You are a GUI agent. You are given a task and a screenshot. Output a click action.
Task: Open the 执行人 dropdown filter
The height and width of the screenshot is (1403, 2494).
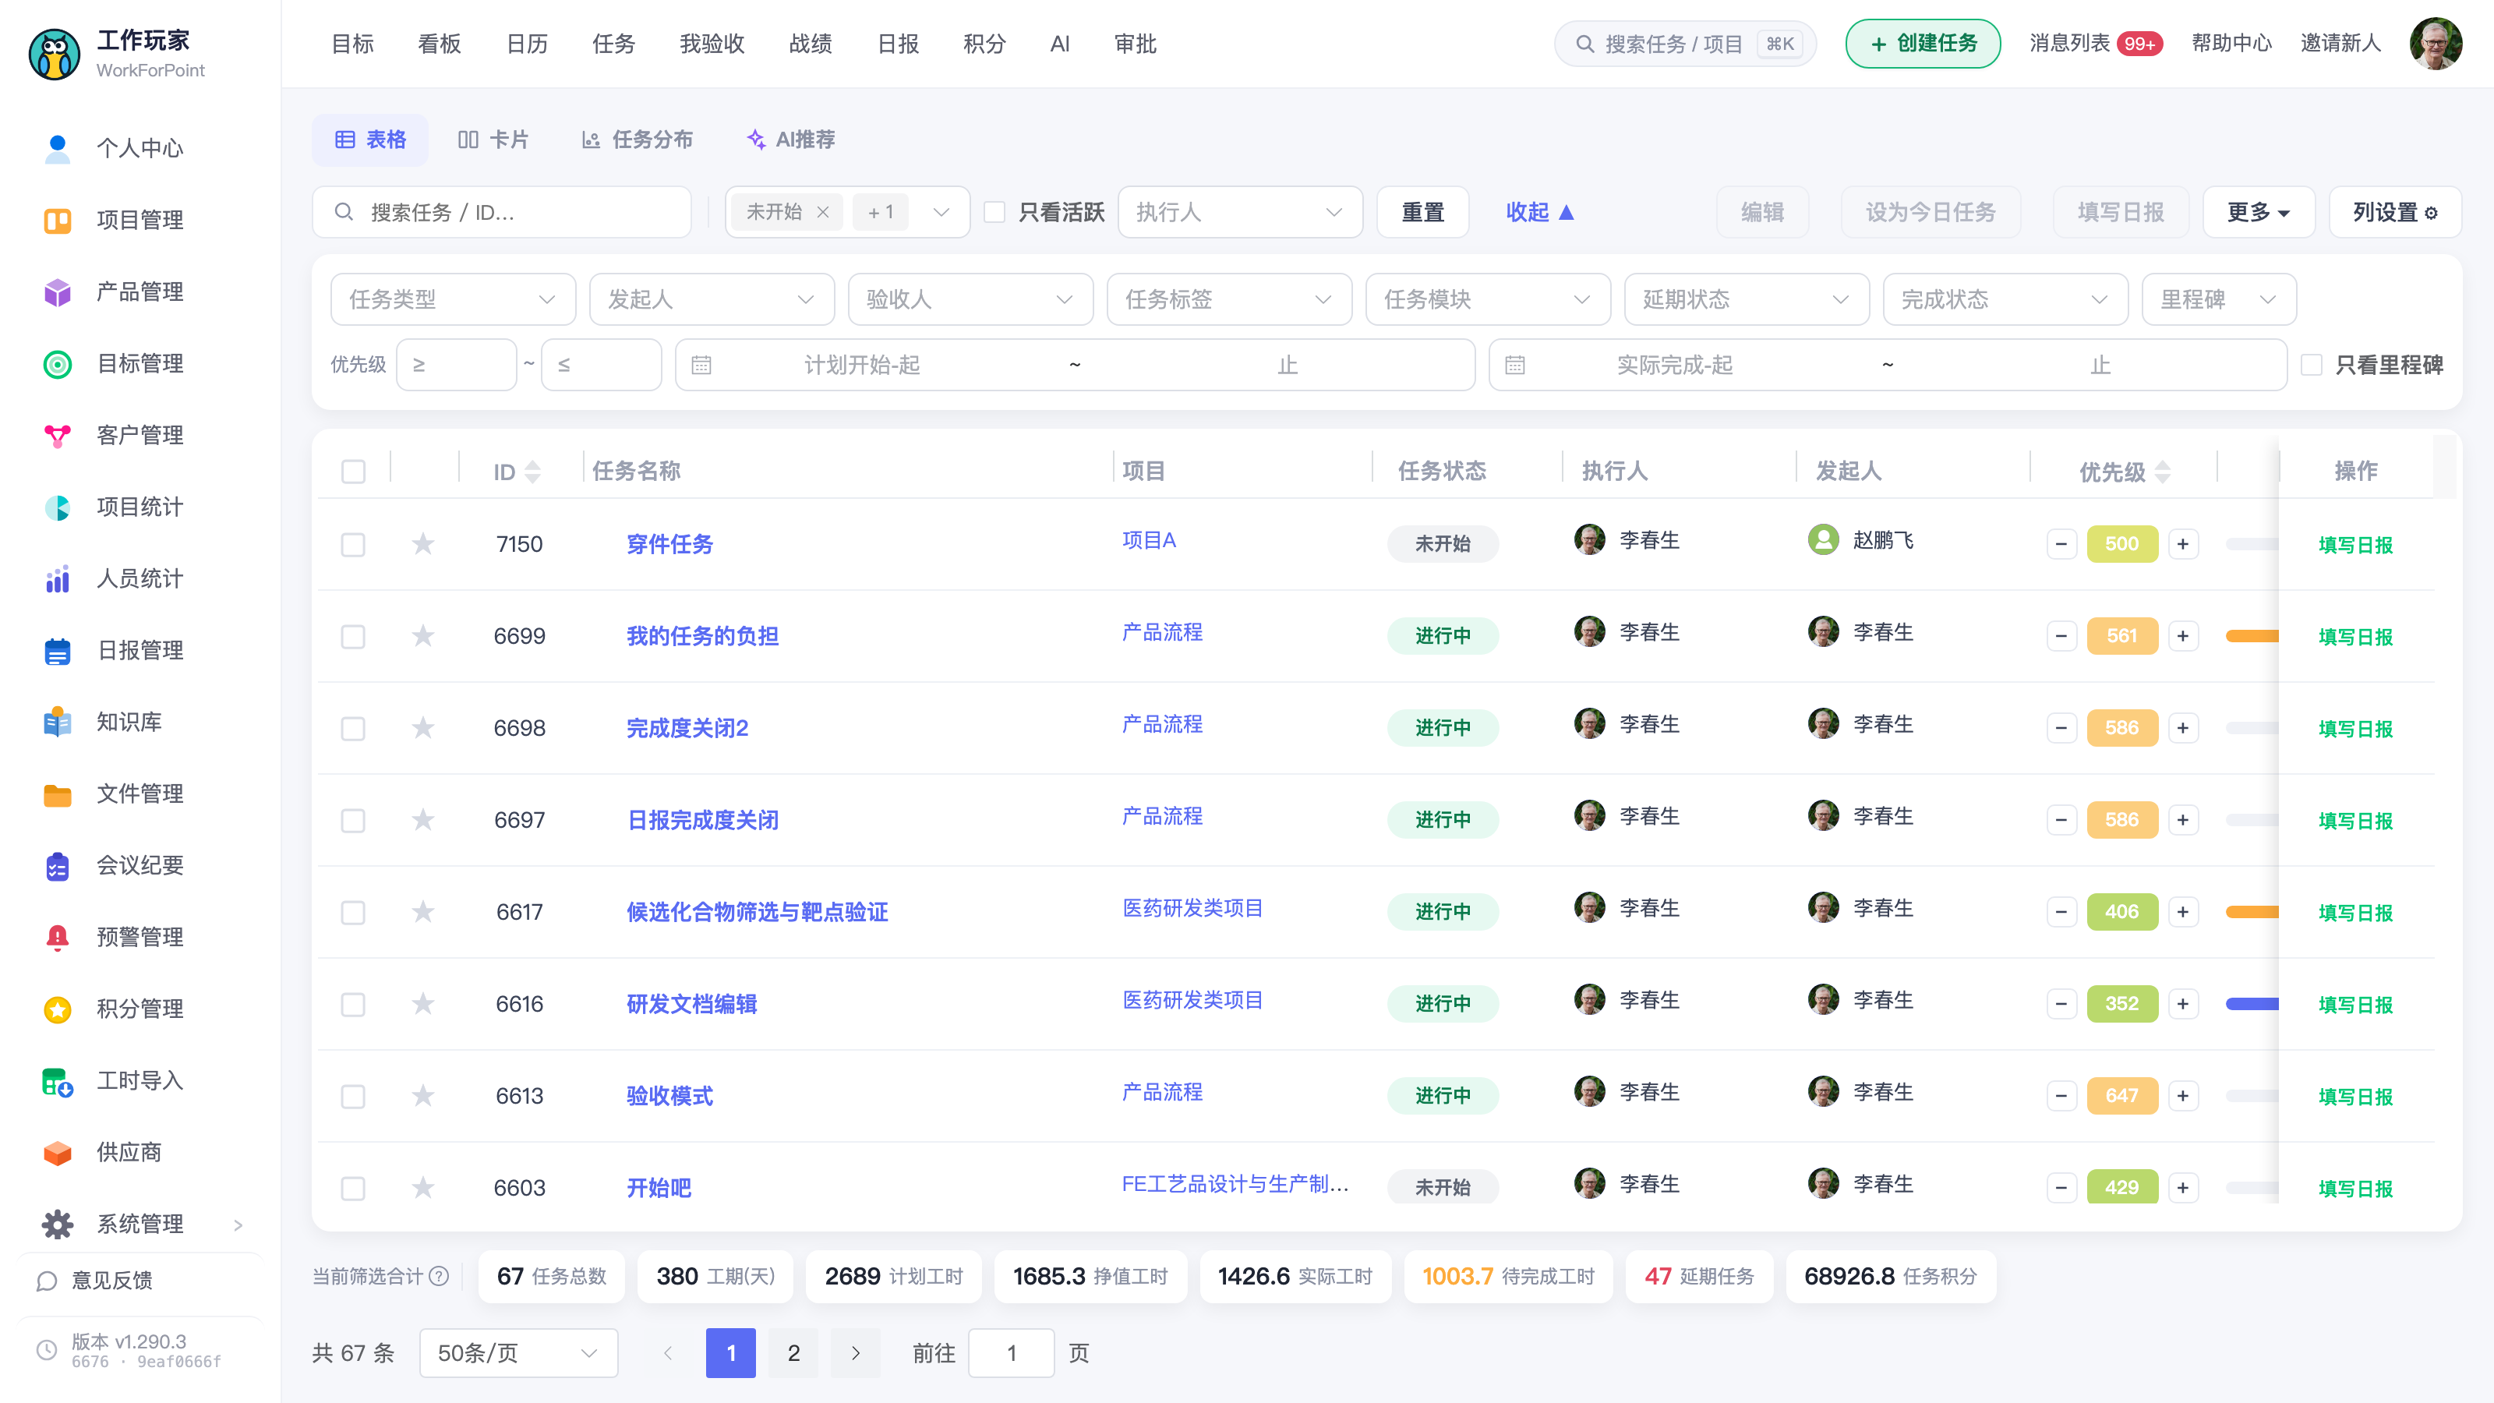tap(1239, 212)
